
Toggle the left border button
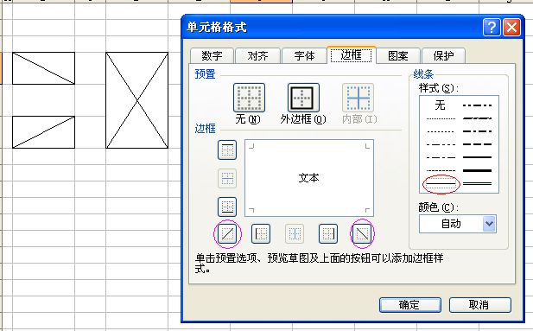point(261,233)
